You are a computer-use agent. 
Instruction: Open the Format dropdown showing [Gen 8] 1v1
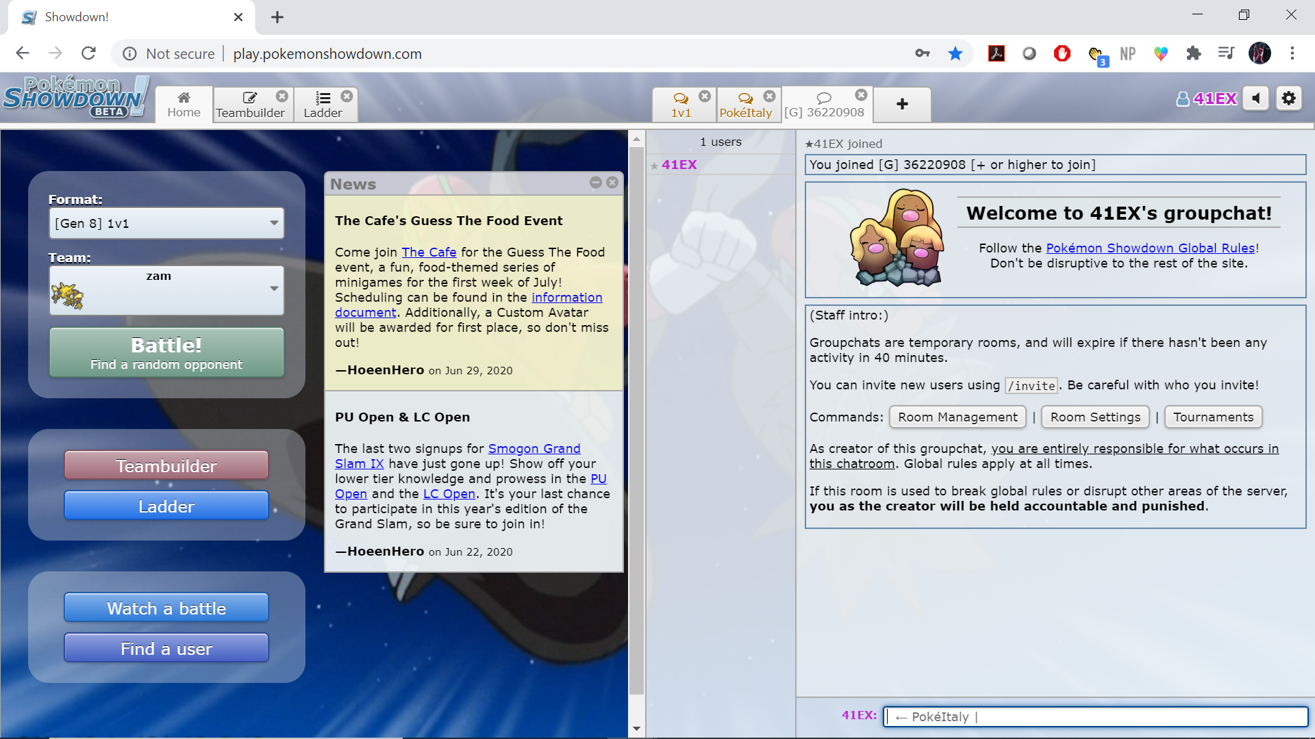pyautogui.click(x=166, y=223)
